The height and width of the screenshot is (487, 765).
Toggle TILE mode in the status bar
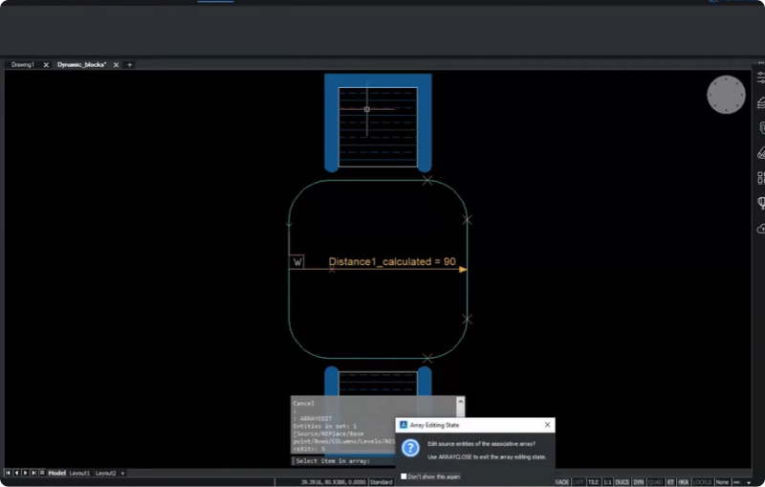[x=593, y=482]
